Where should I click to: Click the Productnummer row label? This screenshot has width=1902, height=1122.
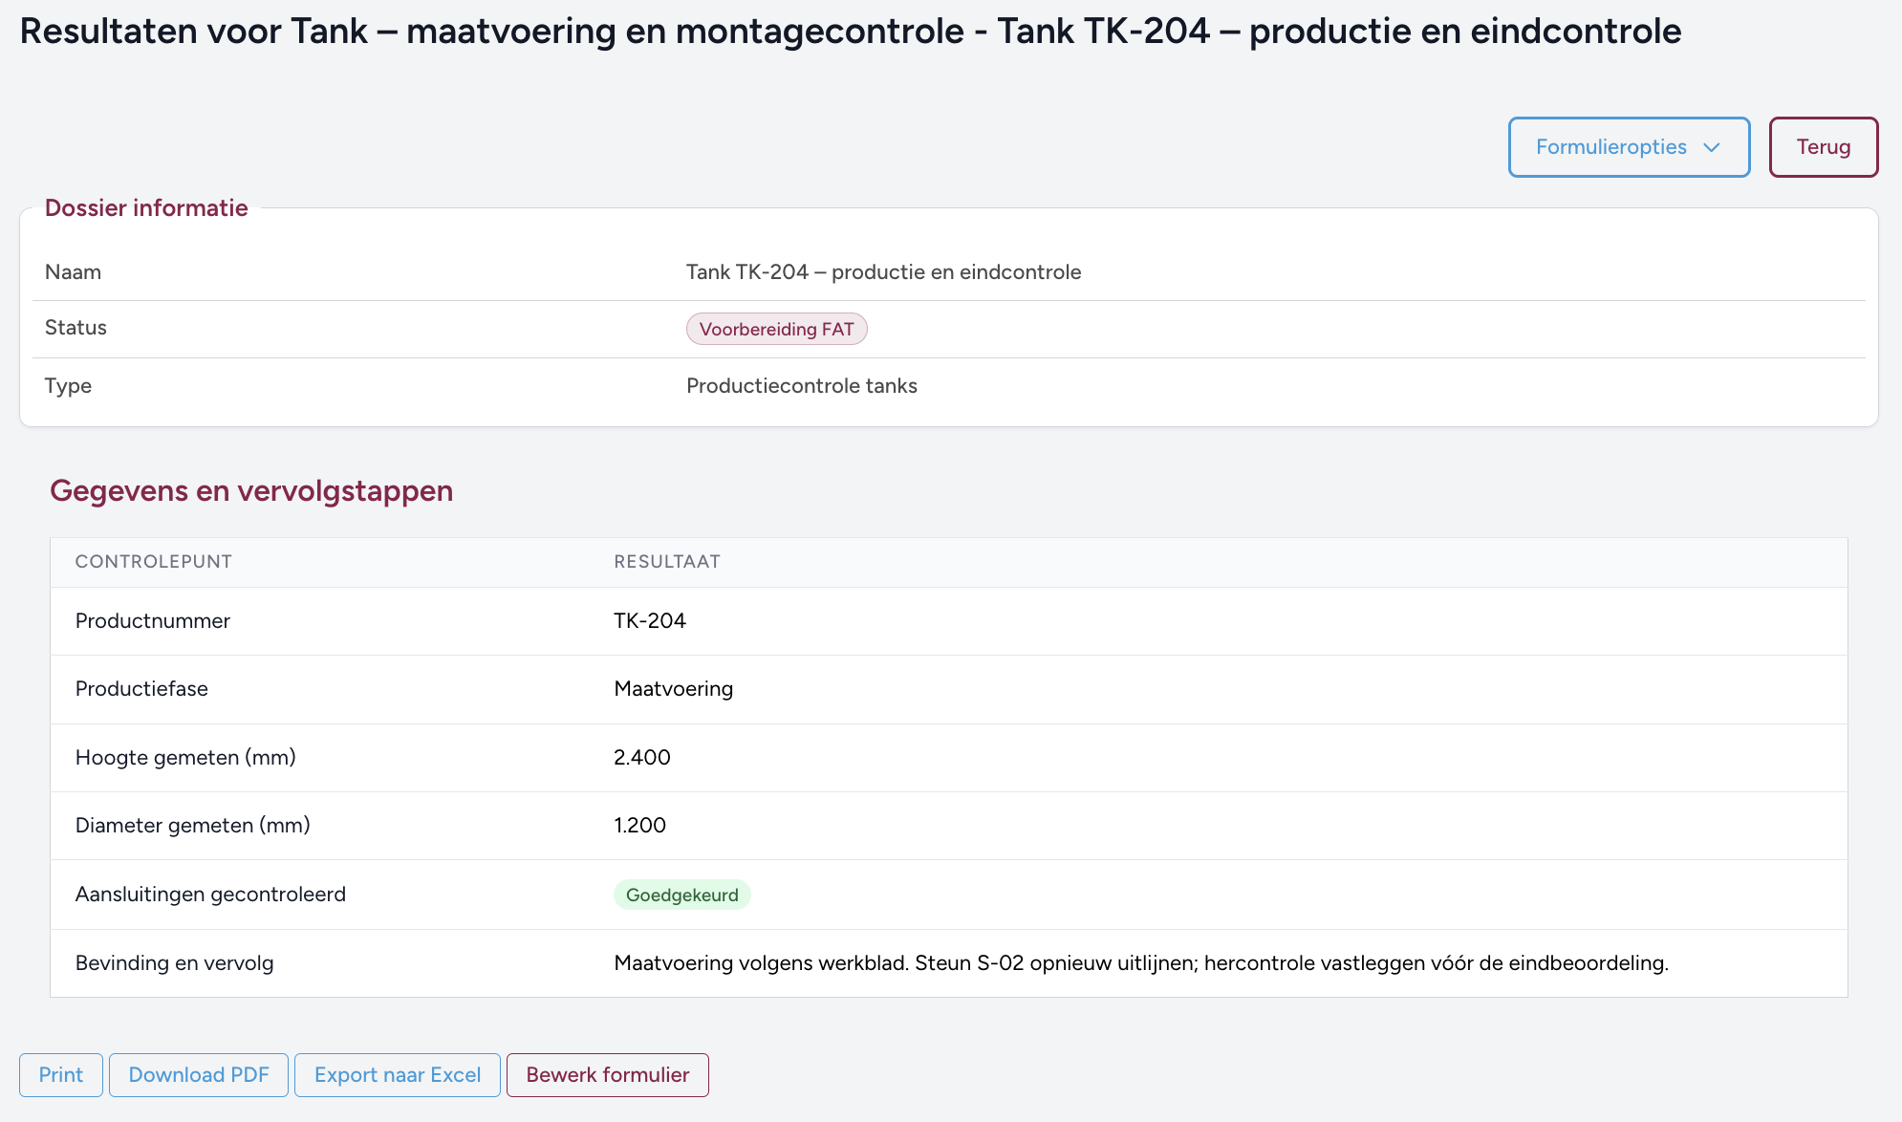tap(153, 620)
